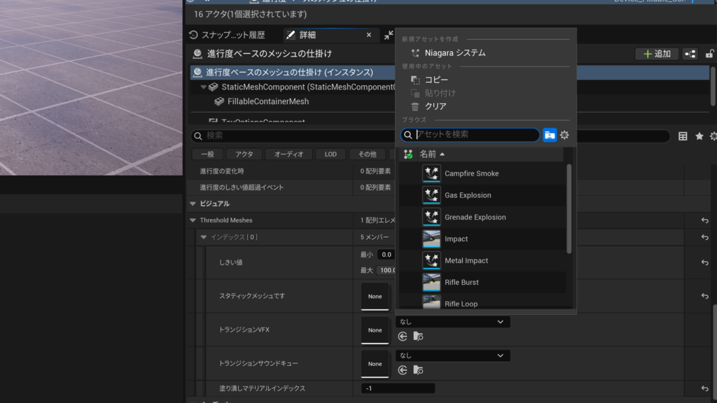The image size is (717, 403).
Task: Open the トランジションサウンドキュー asset dropdown
Action: tap(453, 355)
